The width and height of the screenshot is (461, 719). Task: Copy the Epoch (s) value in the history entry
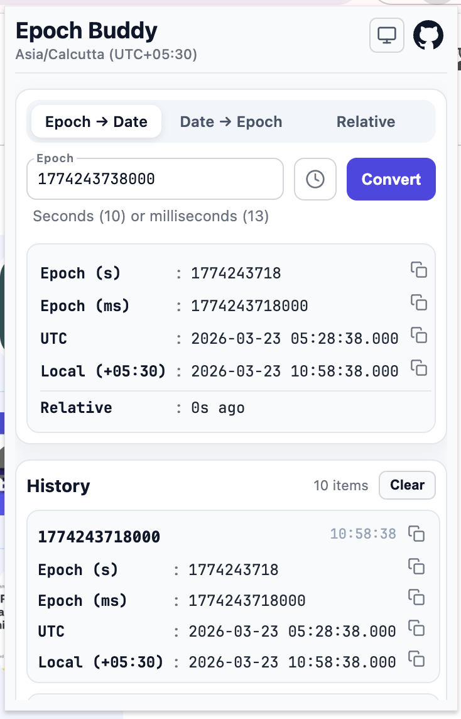pyautogui.click(x=416, y=566)
